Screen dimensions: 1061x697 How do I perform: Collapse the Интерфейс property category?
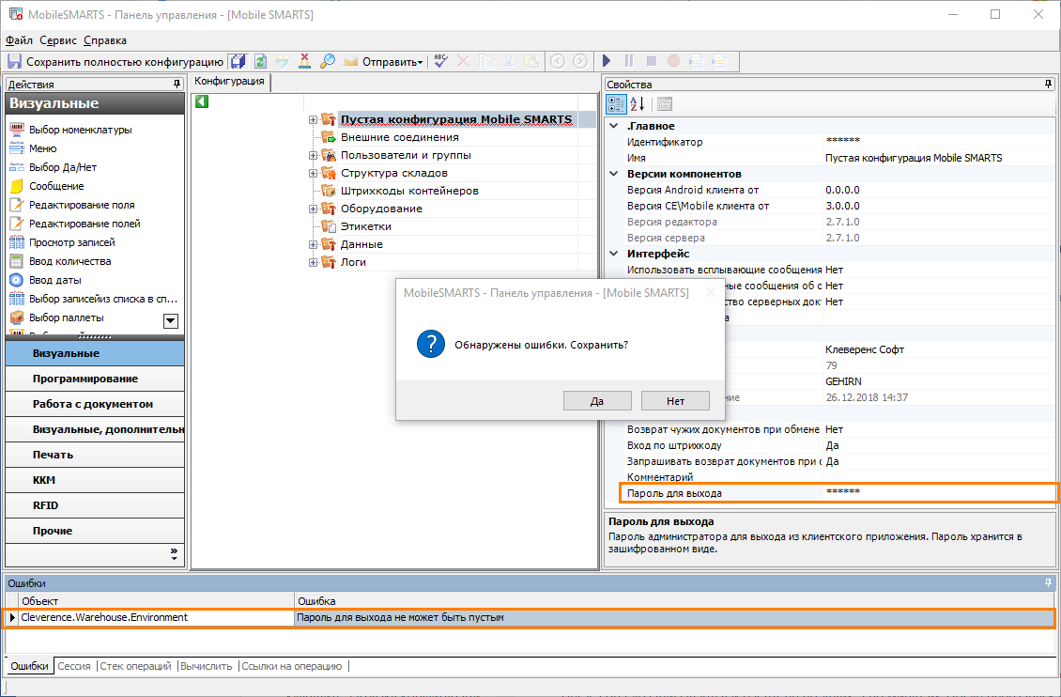(x=614, y=254)
